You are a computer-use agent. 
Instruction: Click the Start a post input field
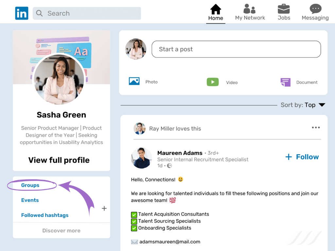(236, 49)
